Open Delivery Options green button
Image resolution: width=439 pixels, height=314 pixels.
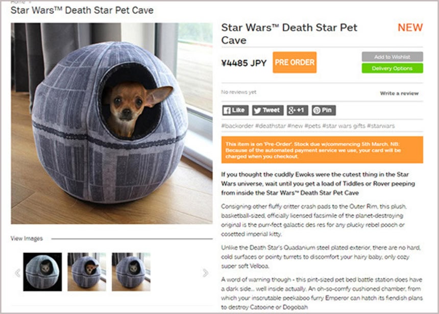pos(392,68)
